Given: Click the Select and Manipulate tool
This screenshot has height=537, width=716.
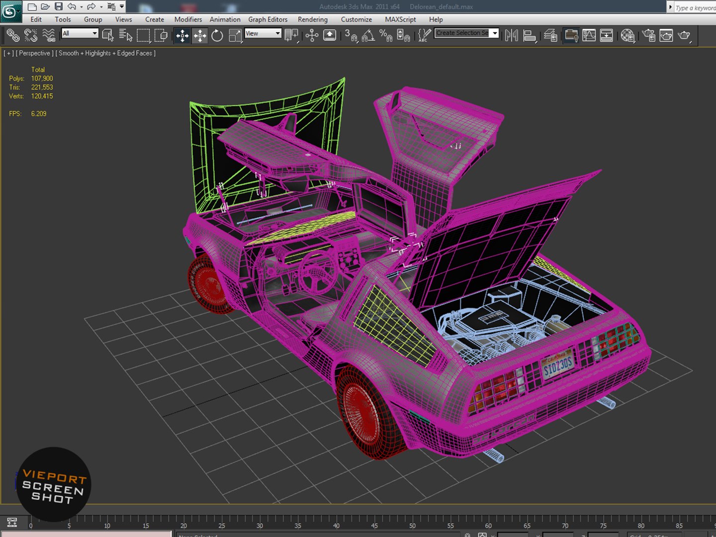Looking at the screenshot, I should (x=312, y=35).
